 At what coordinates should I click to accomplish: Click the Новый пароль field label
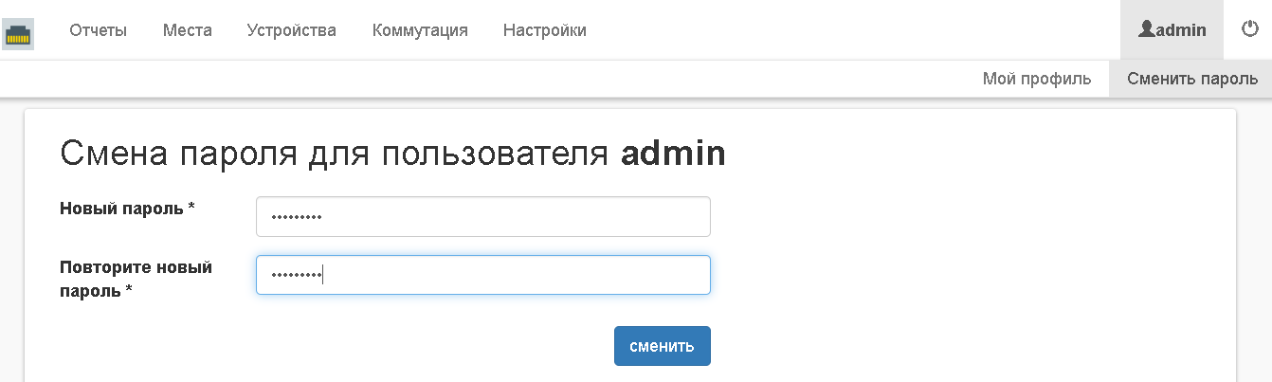click(x=121, y=209)
